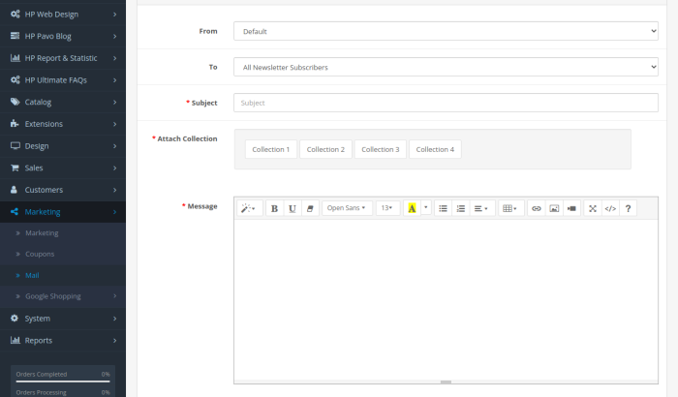
Task: Click the Reports bar chart icon
Action: click(15, 340)
